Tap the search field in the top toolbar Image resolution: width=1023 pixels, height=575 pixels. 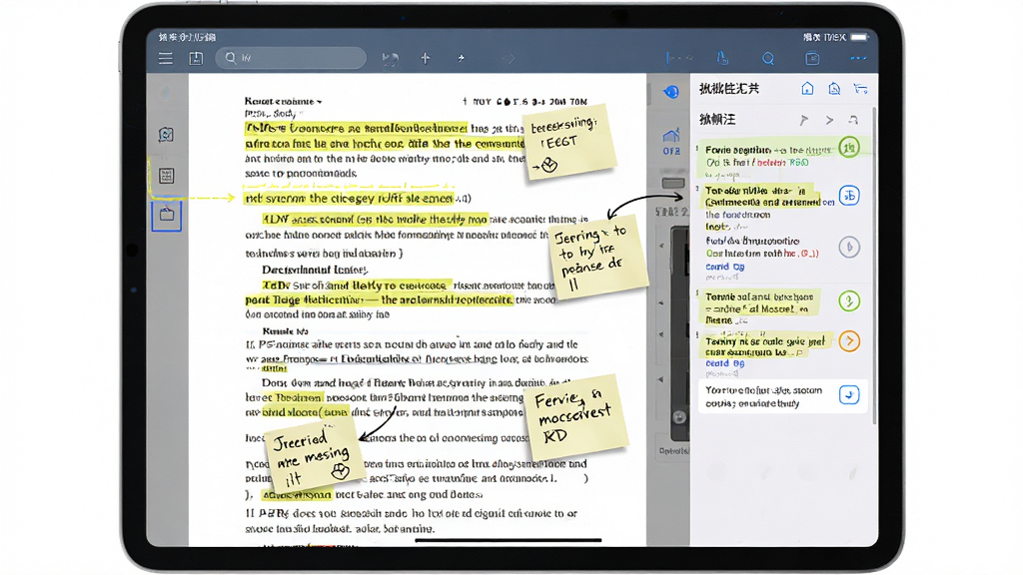[291, 58]
